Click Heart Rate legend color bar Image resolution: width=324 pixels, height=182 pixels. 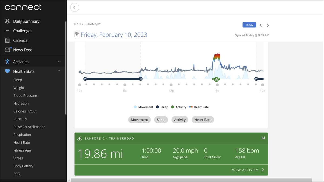coord(191,107)
